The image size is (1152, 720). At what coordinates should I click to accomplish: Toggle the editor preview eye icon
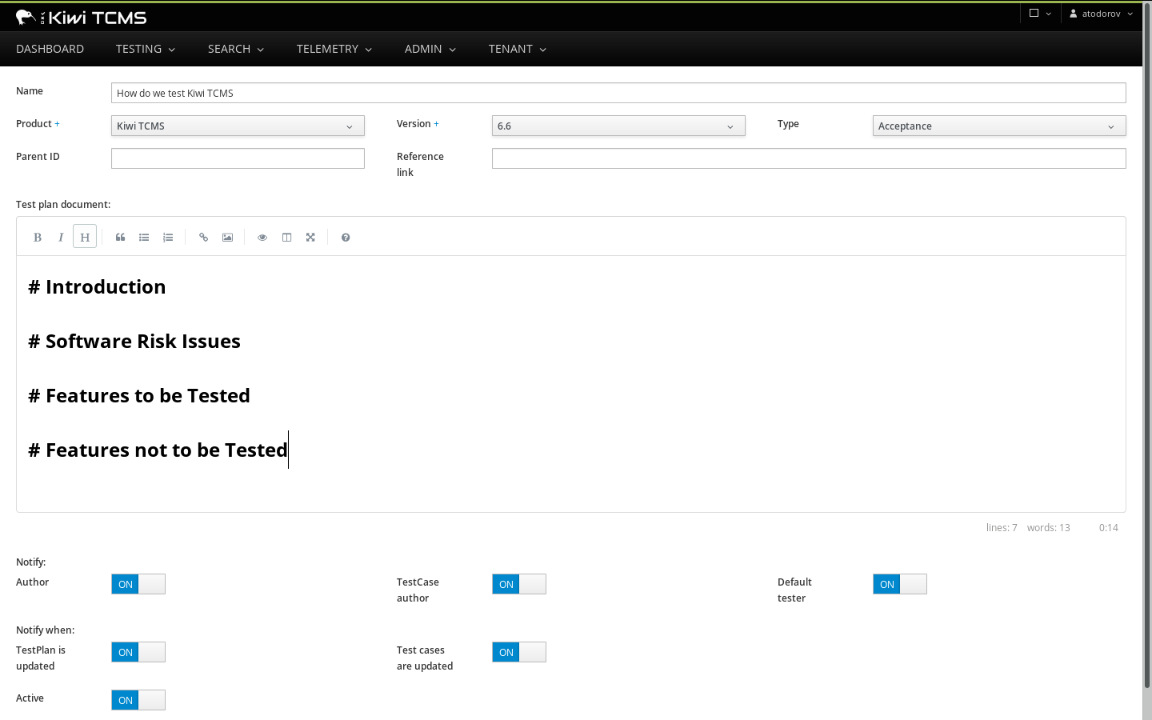pyautogui.click(x=262, y=237)
